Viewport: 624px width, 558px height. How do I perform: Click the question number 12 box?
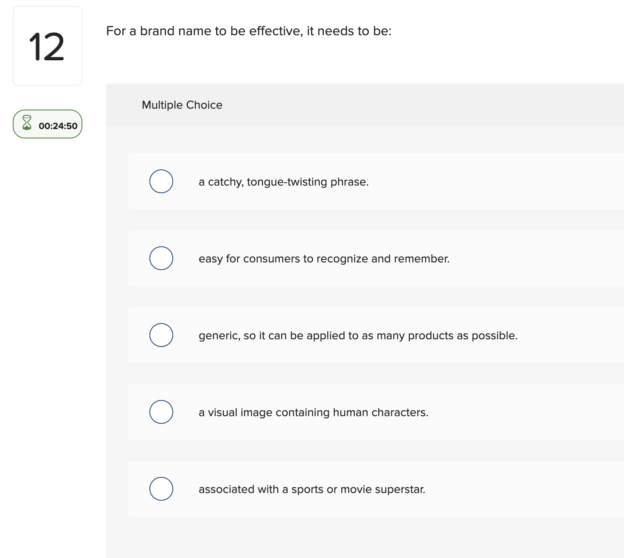point(47,46)
